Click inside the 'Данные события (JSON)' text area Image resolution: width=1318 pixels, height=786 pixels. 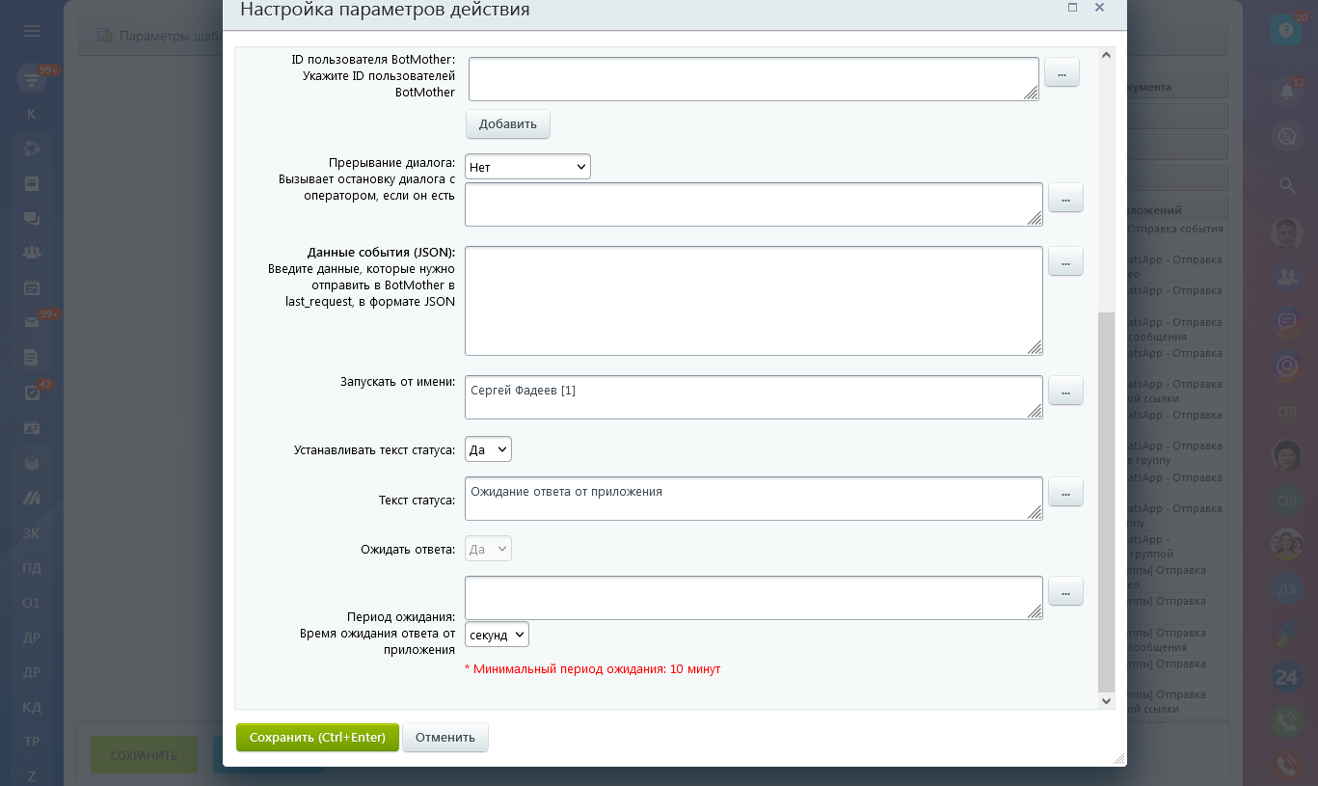pyautogui.click(x=753, y=301)
